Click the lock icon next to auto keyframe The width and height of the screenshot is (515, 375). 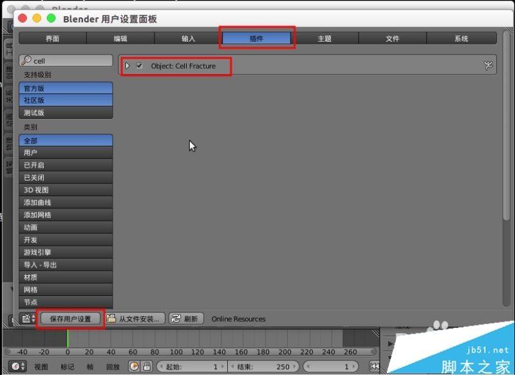[x=146, y=365]
